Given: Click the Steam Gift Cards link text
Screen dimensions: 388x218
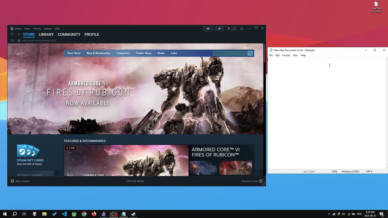Looking at the screenshot, I should [30, 160].
